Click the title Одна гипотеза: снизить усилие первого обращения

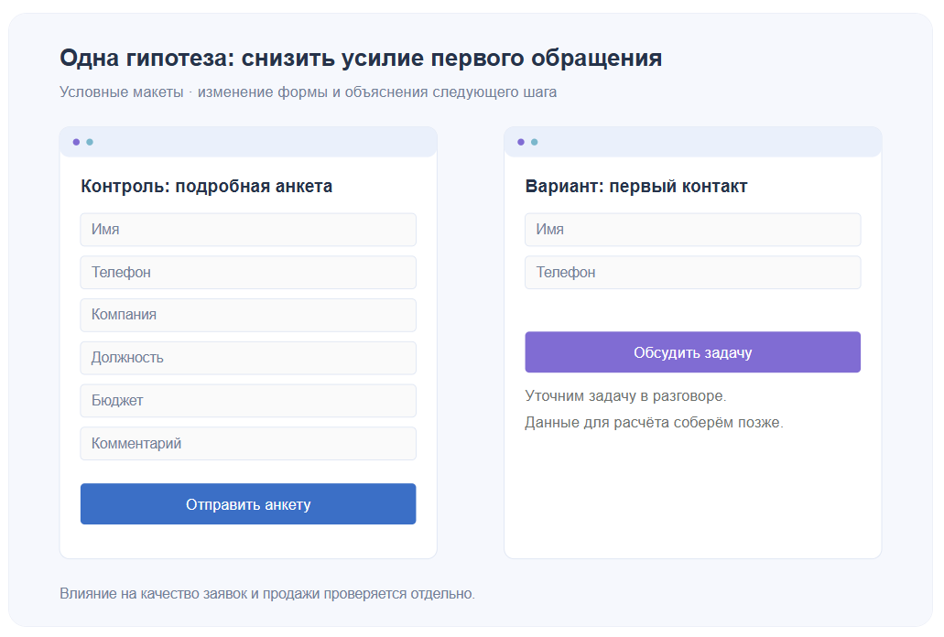coord(361,58)
